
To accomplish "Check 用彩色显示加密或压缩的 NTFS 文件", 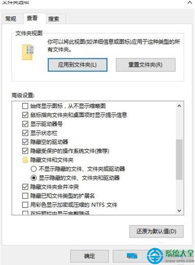I will click(25, 205).
